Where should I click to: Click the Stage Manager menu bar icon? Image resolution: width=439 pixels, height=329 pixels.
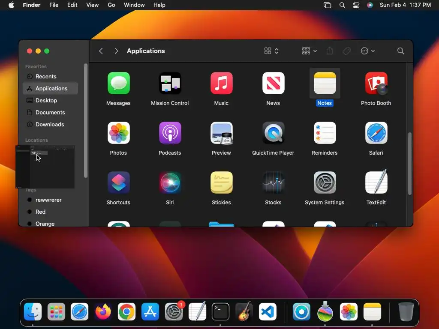(x=327, y=5)
